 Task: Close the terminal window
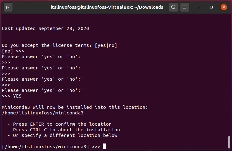coord(224,7)
